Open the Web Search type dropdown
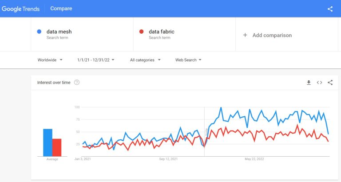Image resolution: width=341 pixels, height=182 pixels. 188,60
